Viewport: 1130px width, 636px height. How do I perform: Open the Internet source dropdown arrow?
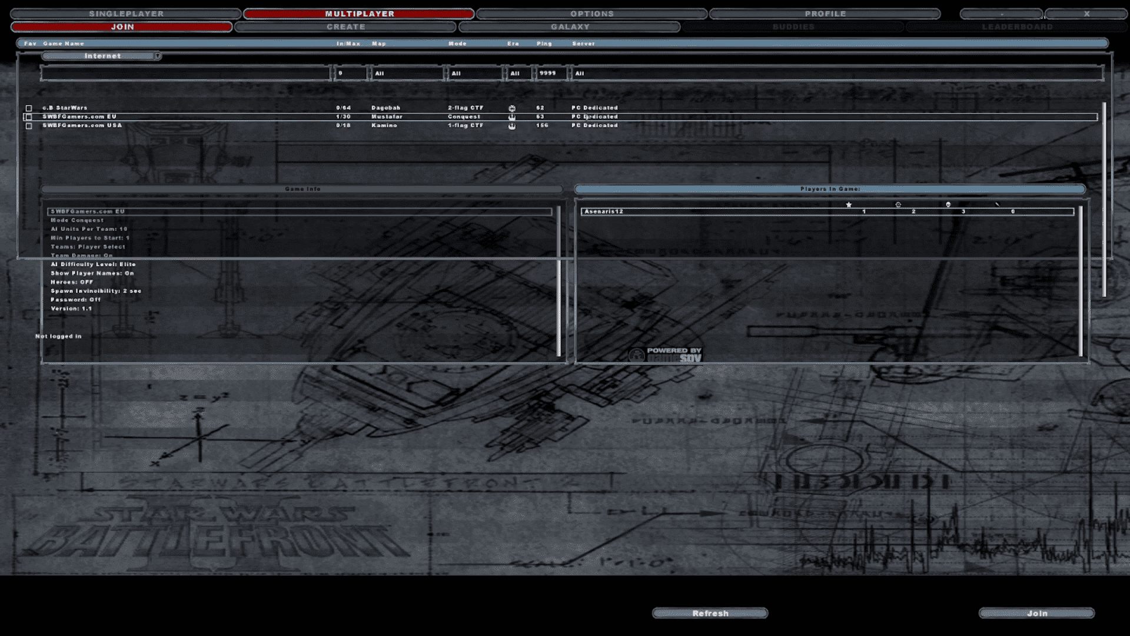pyautogui.click(x=158, y=56)
